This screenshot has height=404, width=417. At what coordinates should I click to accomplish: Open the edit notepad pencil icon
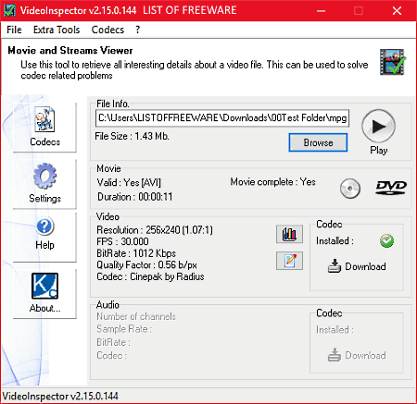point(289,261)
